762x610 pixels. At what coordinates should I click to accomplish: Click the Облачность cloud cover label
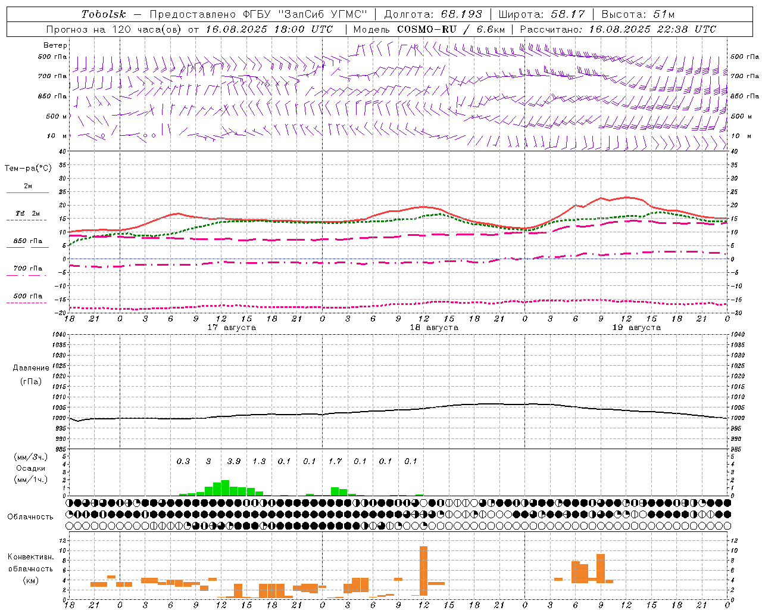point(30,516)
